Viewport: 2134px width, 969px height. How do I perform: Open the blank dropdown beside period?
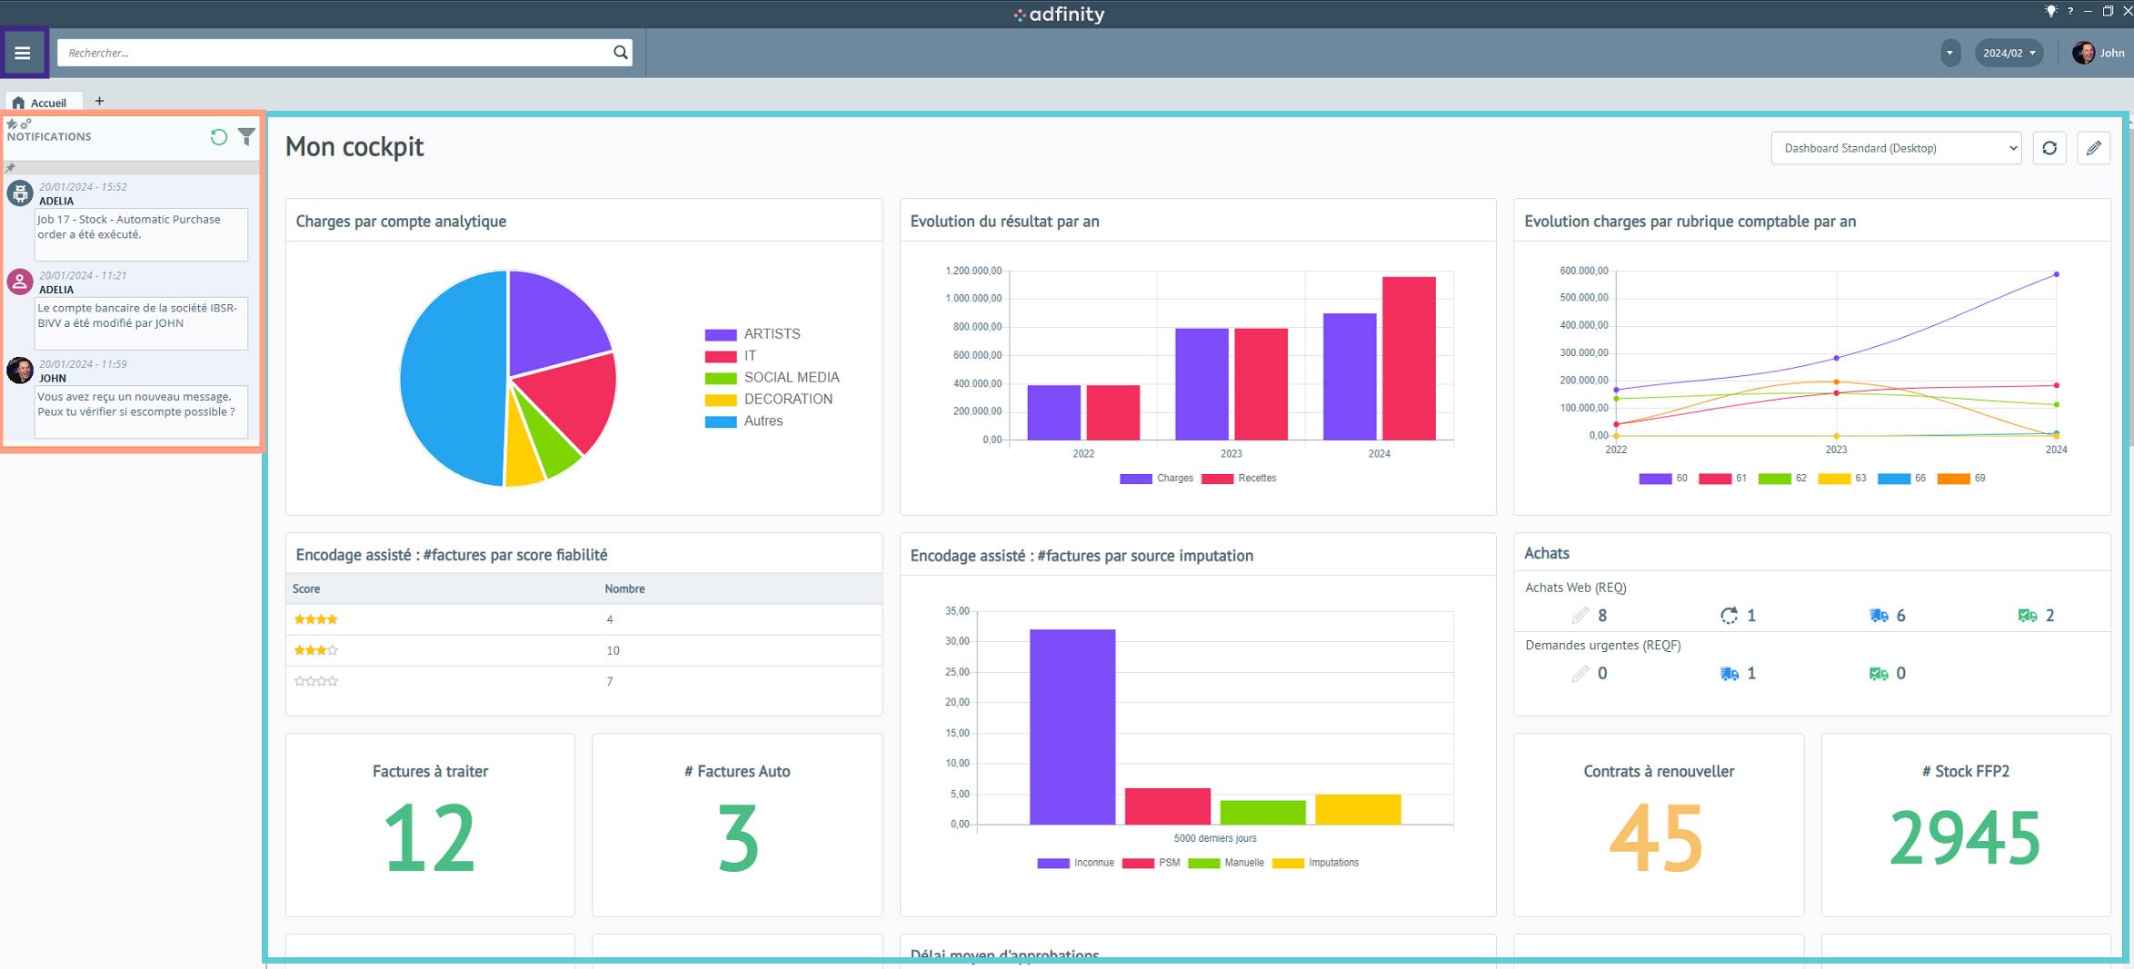pyautogui.click(x=1950, y=53)
